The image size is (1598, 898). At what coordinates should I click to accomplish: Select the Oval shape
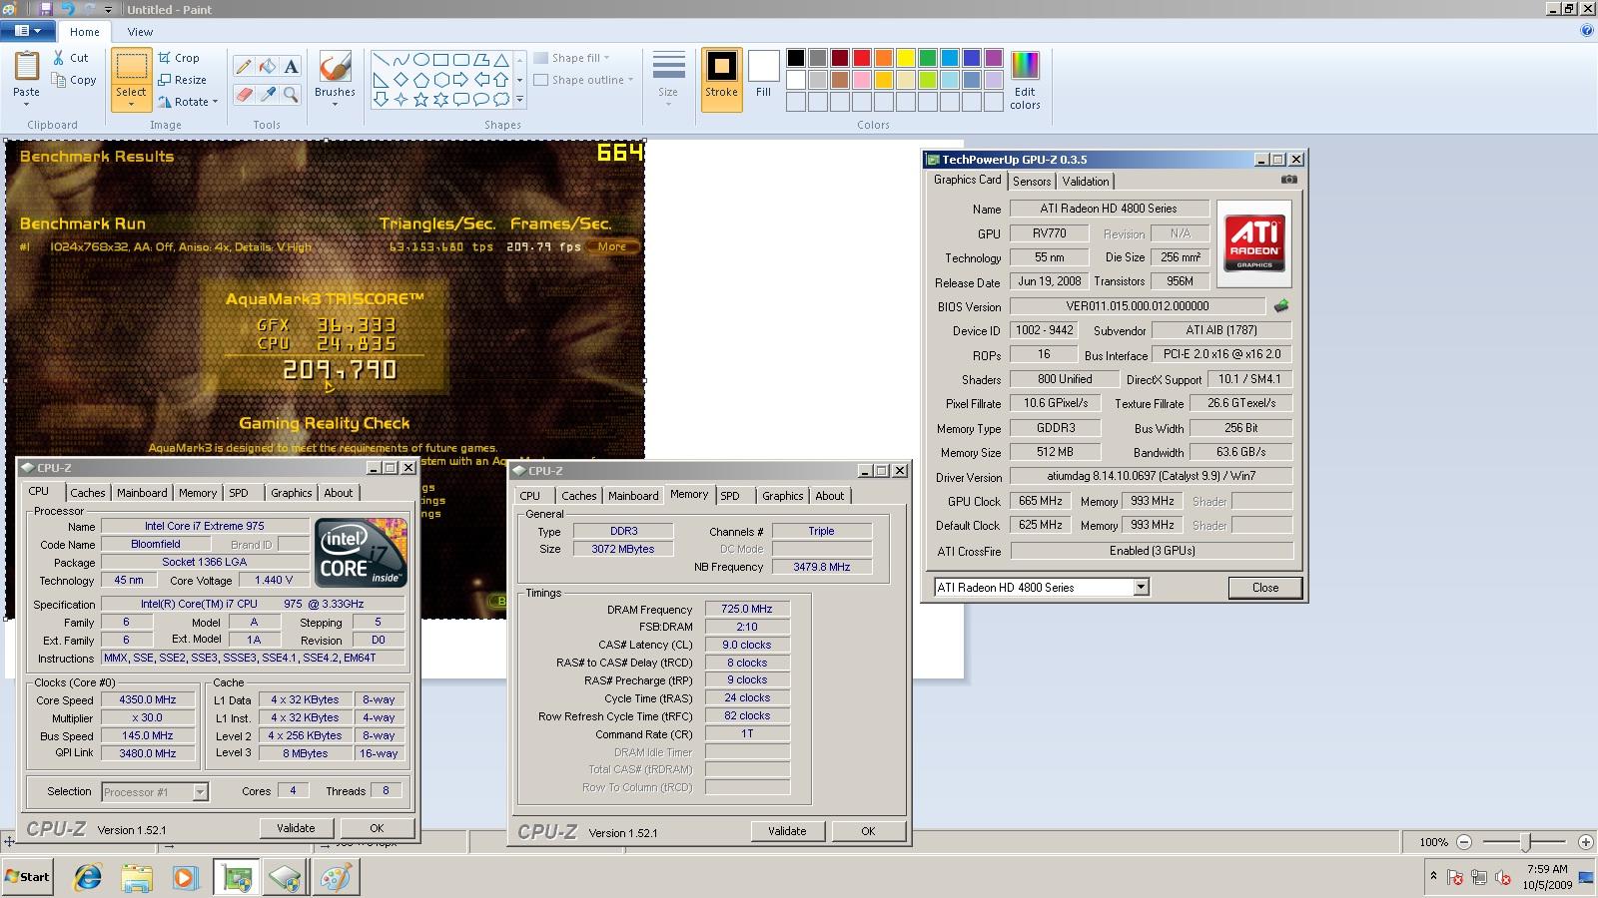(x=420, y=60)
